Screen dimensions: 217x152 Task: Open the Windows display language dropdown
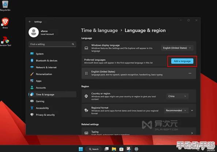(x=177, y=48)
